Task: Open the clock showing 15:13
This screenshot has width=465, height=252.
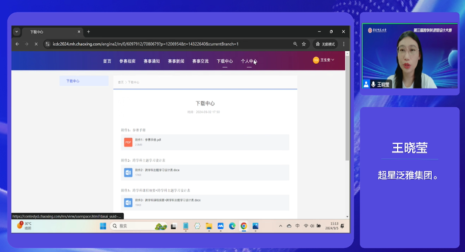Action: click(x=332, y=226)
